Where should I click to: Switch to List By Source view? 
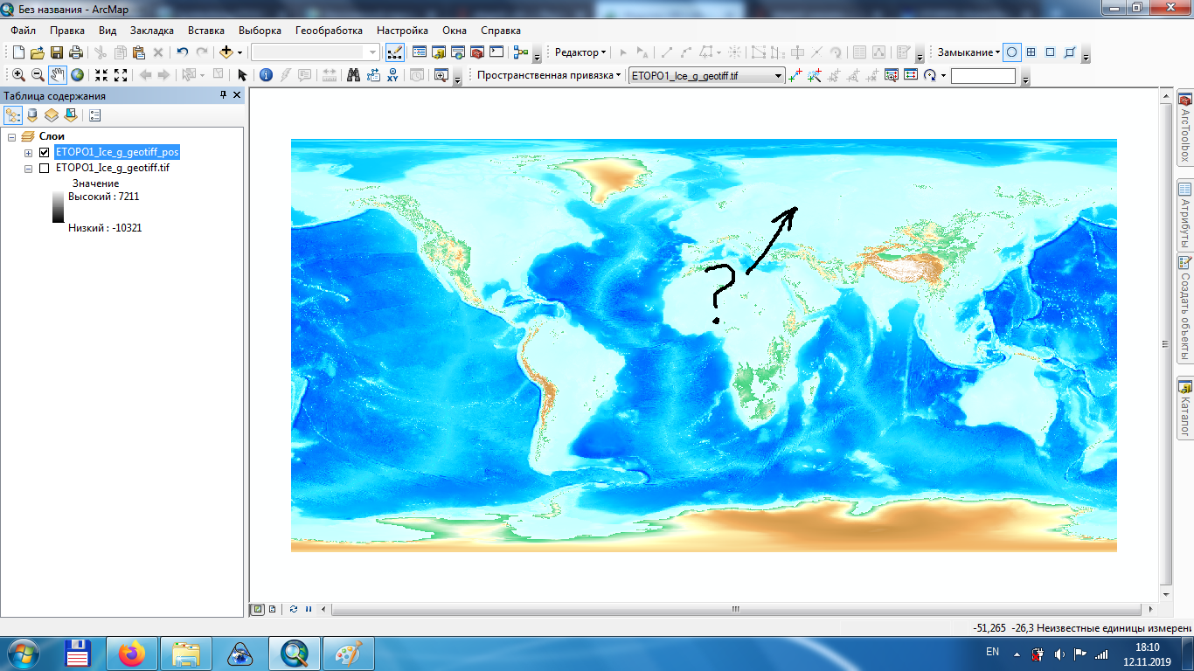click(x=32, y=114)
